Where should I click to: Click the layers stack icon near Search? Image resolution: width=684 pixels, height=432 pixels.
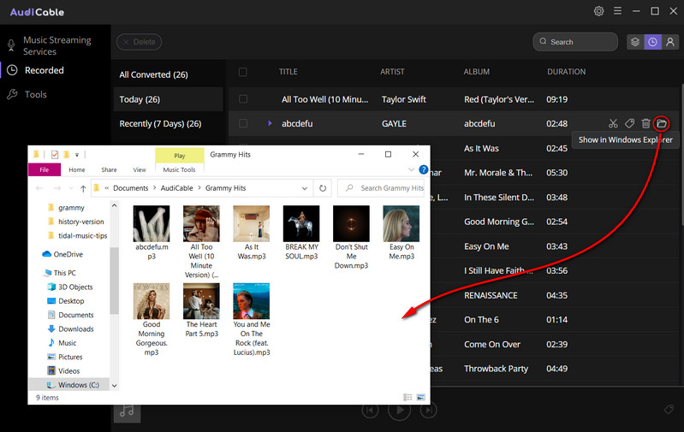pyautogui.click(x=635, y=42)
